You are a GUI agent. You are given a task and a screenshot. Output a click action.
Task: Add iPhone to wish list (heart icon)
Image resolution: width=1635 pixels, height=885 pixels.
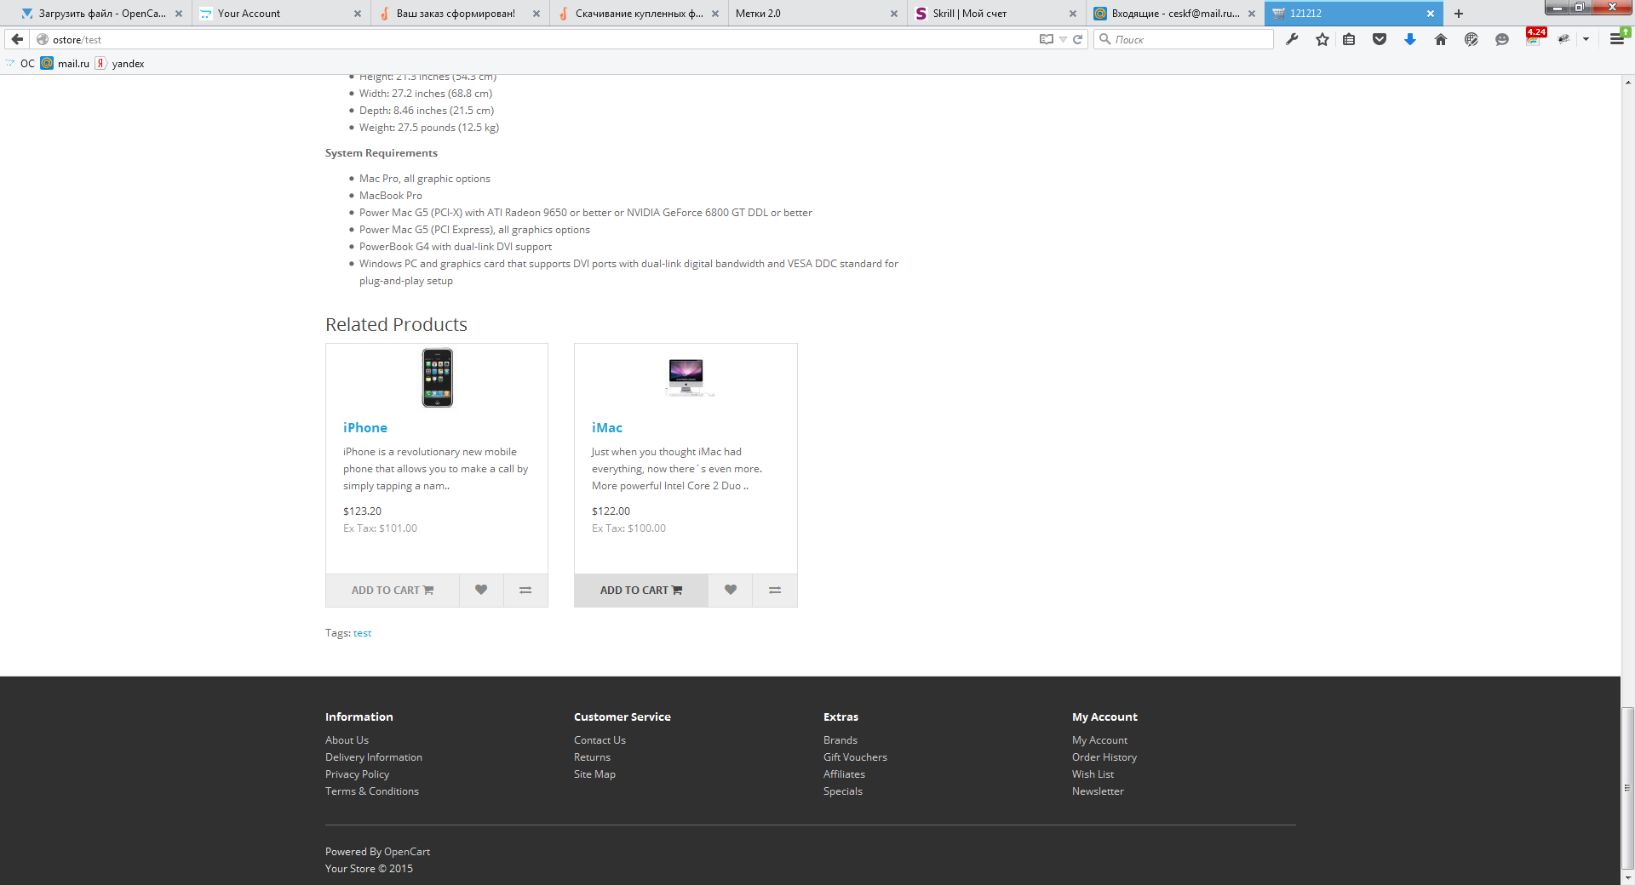click(481, 590)
